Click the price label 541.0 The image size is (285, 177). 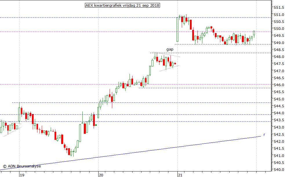coord(279,156)
